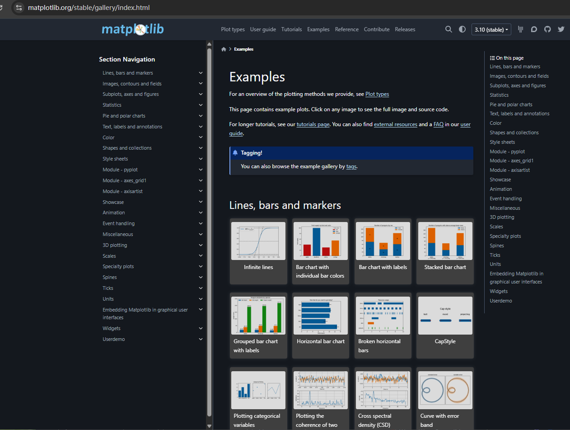Click Plot types link in intro text
570x430 pixels.
point(377,94)
